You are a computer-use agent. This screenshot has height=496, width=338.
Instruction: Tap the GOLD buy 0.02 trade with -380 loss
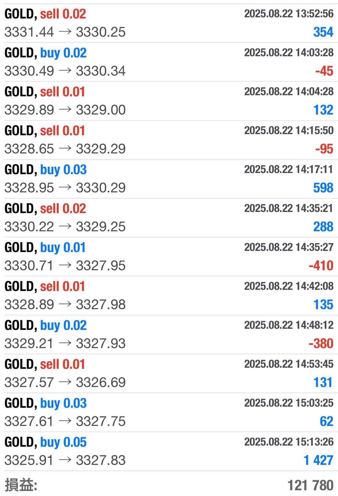169,335
